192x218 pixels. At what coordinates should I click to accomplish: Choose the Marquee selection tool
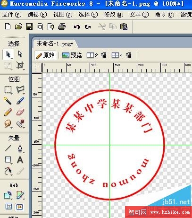pos(8,90)
